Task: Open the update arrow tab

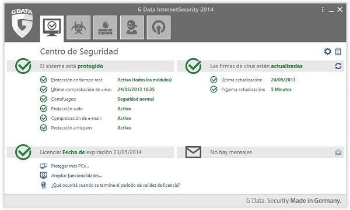Action: pyautogui.click(x=159, y=27)
